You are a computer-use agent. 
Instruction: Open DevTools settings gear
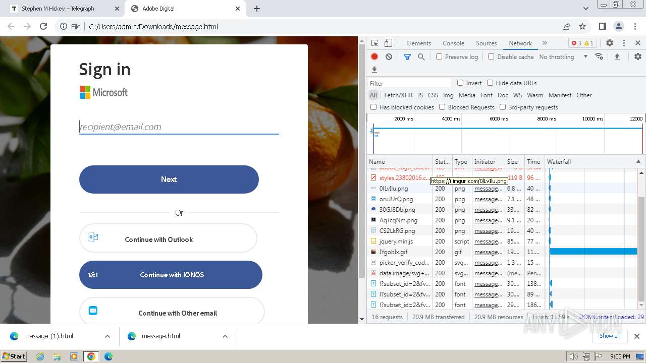[610, 43]
